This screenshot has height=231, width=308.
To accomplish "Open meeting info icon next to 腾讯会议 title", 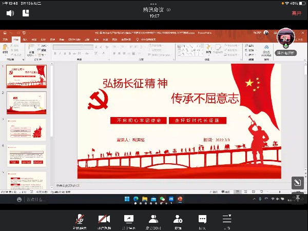I will click(168, 10).
